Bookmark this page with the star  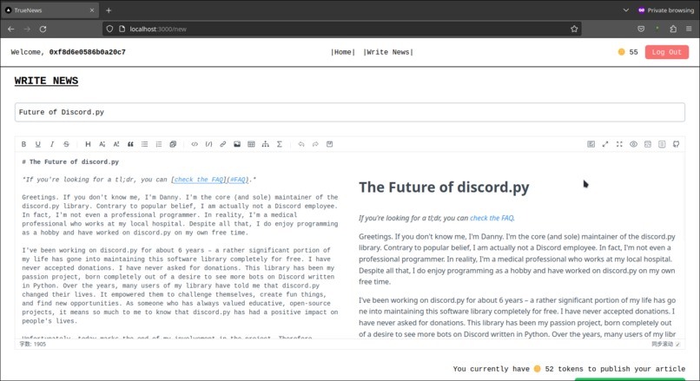(574, 29)
